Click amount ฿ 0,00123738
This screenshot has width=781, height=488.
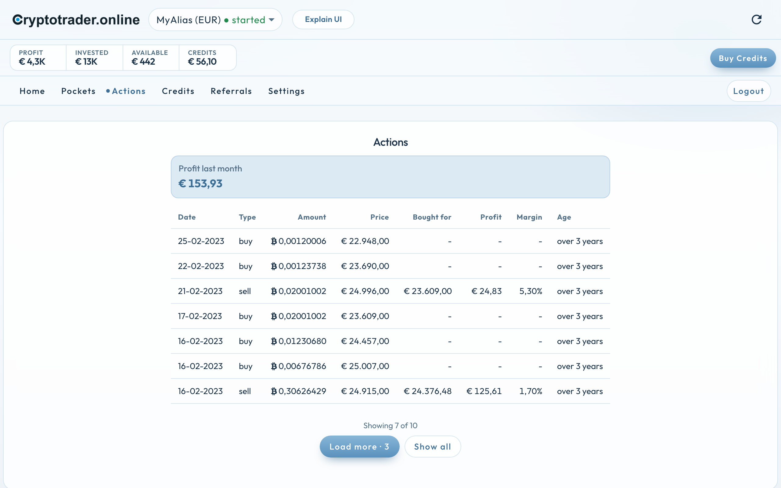299,266
